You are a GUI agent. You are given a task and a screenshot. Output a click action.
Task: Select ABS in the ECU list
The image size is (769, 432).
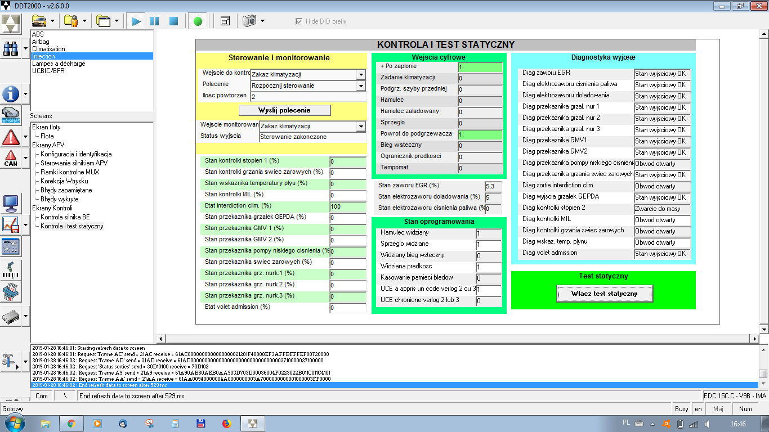pyautogui.click(x=38, y=34)
